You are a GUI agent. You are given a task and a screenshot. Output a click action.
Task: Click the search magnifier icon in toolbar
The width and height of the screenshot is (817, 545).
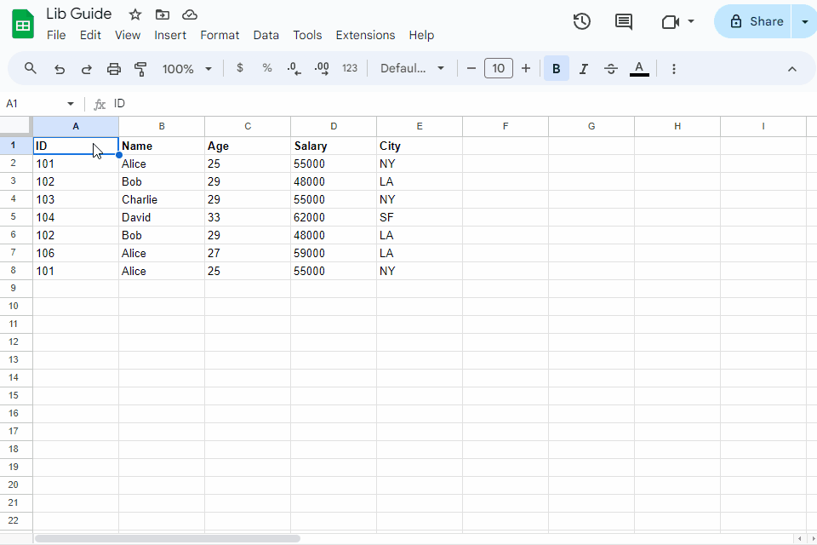(31, 68)
